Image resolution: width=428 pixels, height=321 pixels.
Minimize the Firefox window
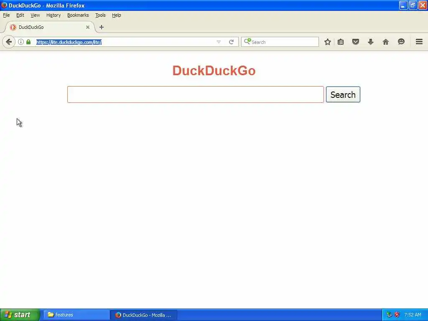click(x=403, y=5)
